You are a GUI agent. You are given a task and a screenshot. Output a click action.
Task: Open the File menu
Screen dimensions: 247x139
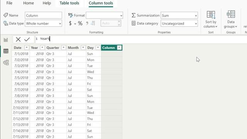pyautogui.click(x=9, y=3)
